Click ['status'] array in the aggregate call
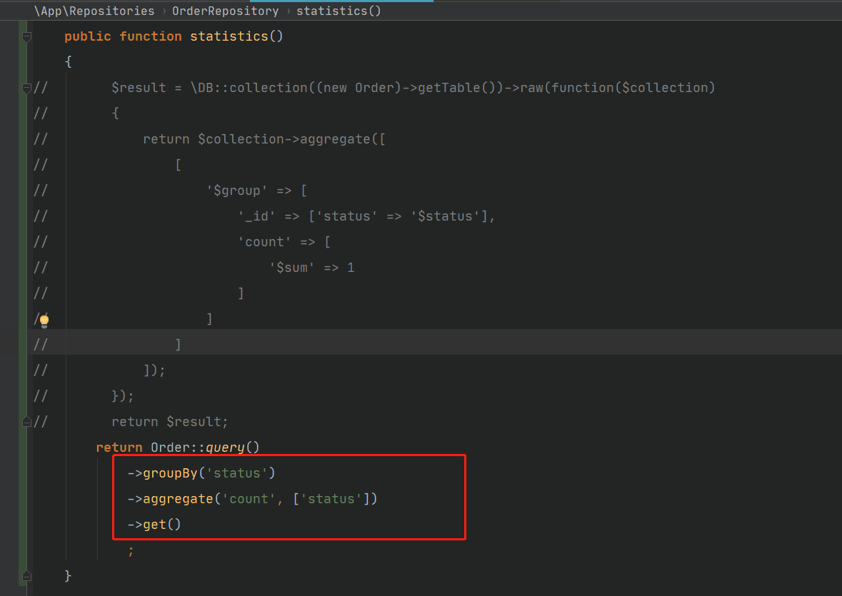The height and width of the screenshot is (596, 842). point(331,499)
